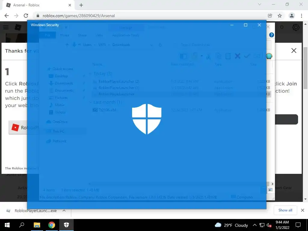Screen dimensions: 308x231
Task: Click the page scroll-down arrow
Action: 306,199
